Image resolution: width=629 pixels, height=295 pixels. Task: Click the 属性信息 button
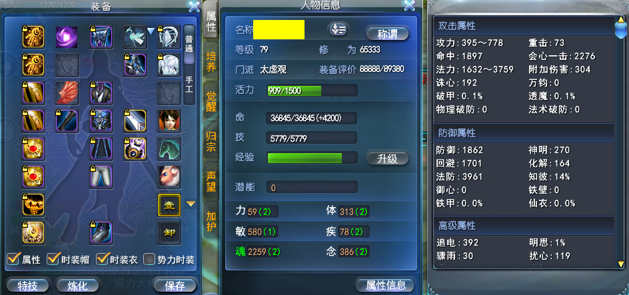[x=385, y=285]
